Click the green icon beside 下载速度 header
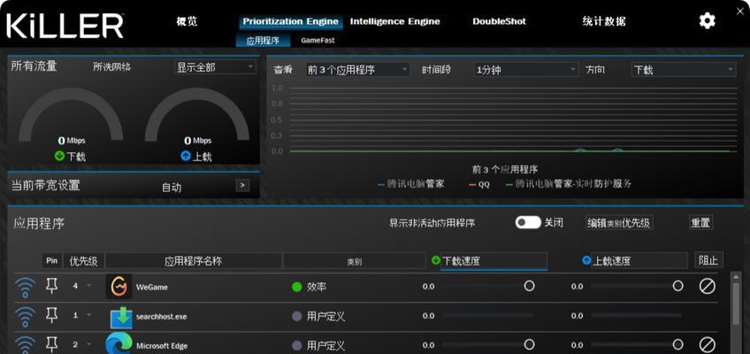Screen dimensions: 750x354 pos(436,260)
